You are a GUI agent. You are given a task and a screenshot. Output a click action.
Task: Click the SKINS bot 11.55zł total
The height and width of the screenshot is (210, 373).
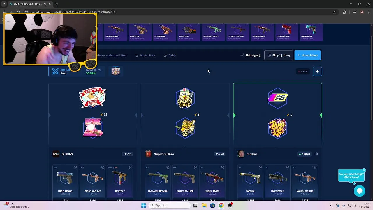click(x=127, y=154)
